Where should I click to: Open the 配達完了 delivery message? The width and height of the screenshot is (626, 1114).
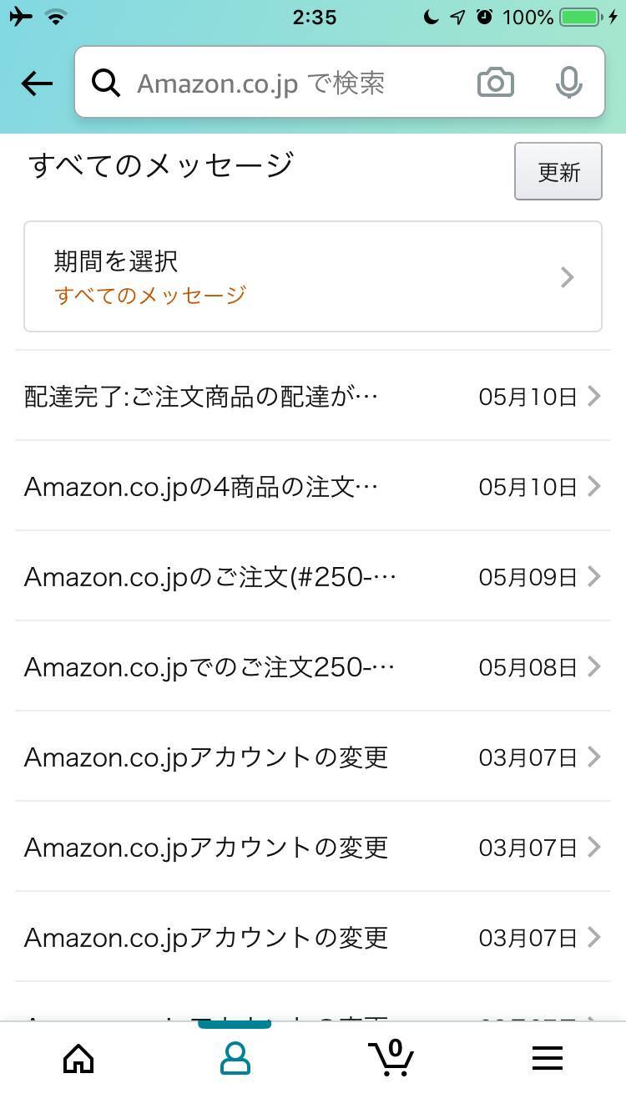point(201,396)
